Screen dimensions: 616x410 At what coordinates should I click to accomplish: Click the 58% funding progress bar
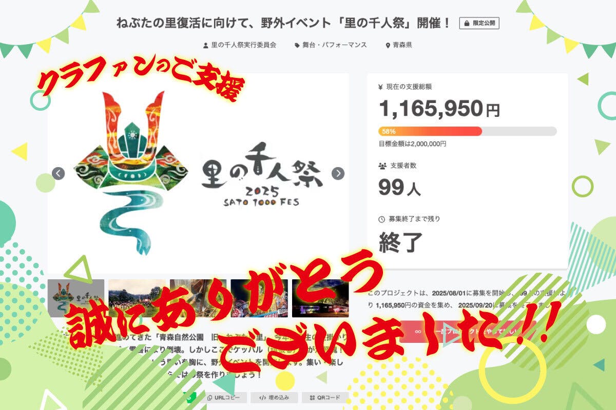coord(468,131)
